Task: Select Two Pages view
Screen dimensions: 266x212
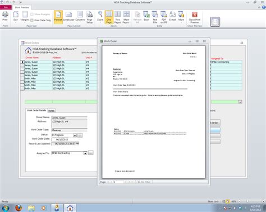Action: [118, 17]
